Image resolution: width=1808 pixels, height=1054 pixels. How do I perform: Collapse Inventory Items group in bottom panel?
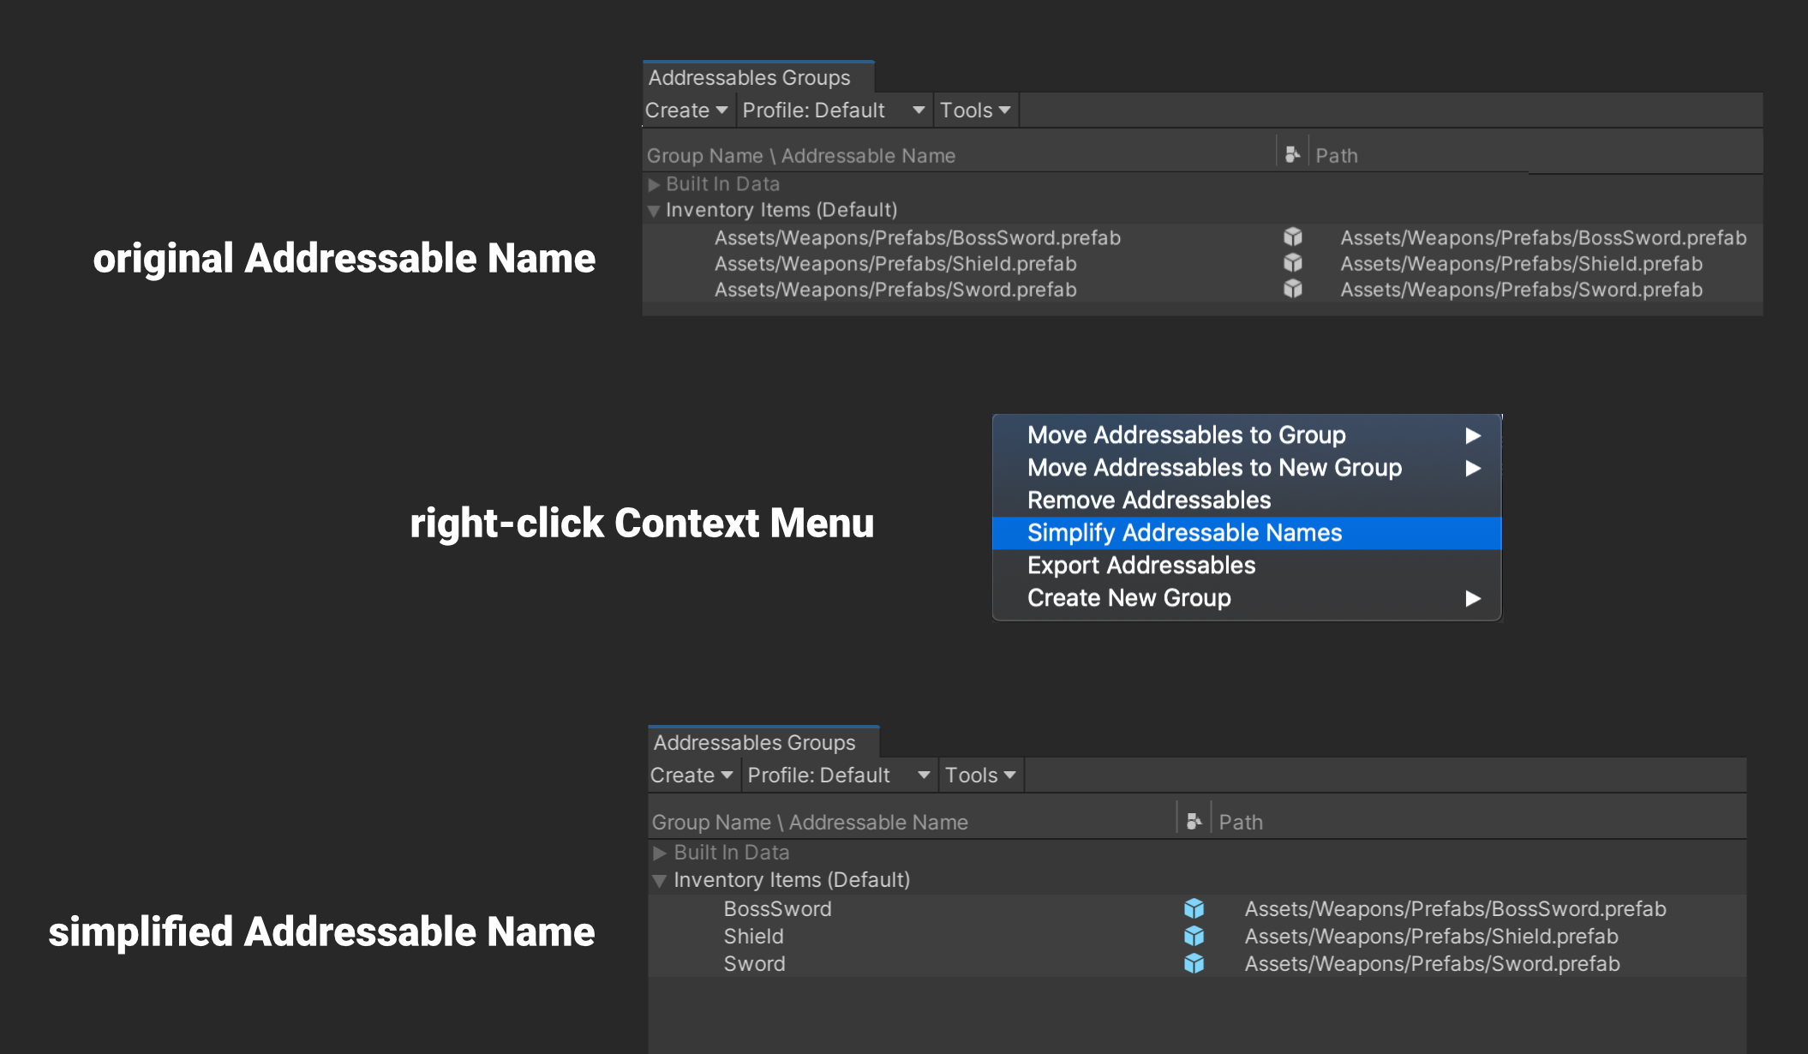point(659,880)
